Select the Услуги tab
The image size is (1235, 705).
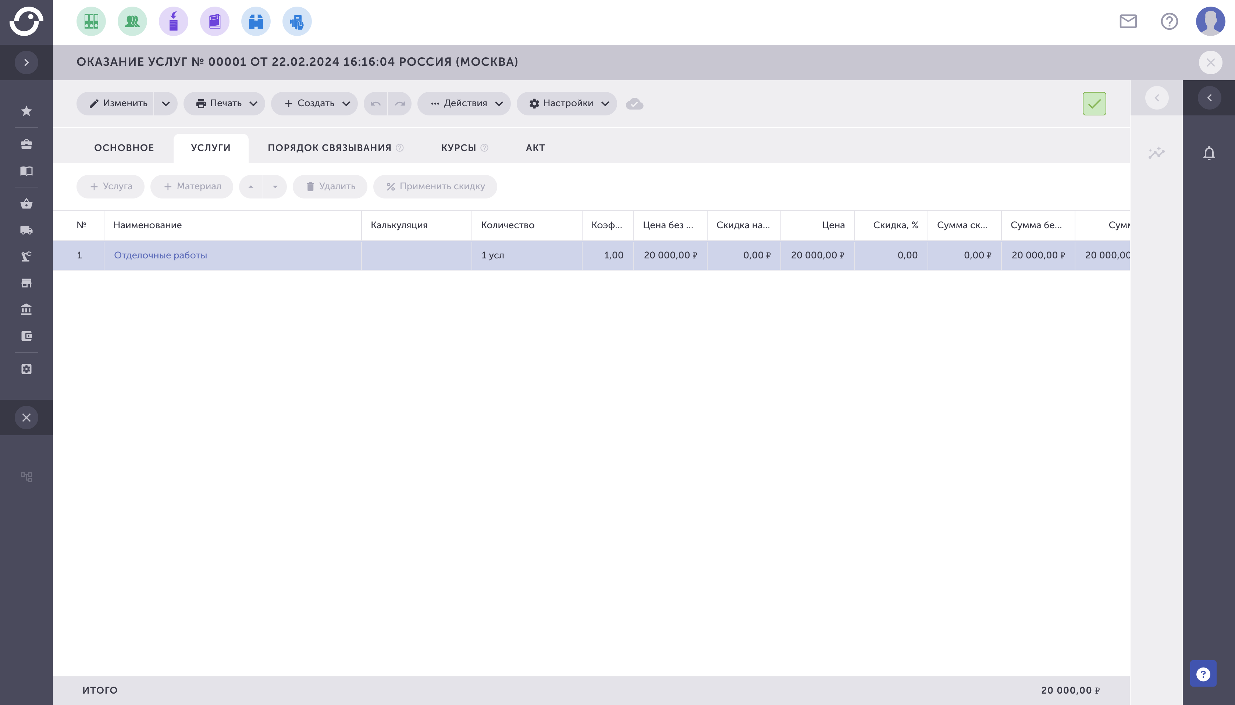click(x=211, y=148)
